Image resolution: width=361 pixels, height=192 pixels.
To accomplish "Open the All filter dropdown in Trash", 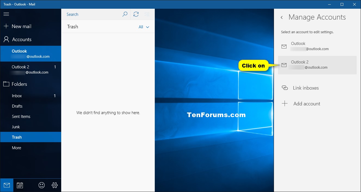I will click(144, 27).
